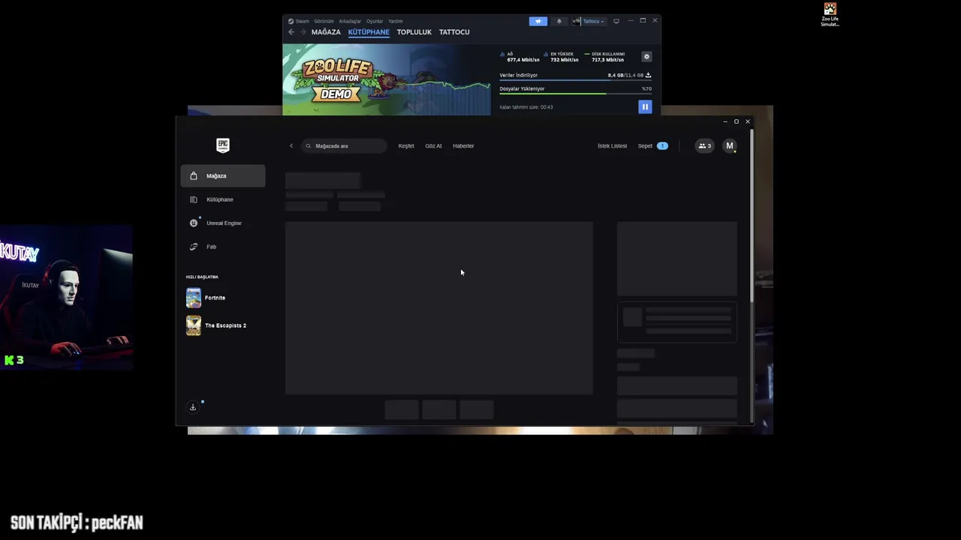Viewport: 961px width, 540px height.
Task: Maximize the Steam window
Action: (643, 21)
